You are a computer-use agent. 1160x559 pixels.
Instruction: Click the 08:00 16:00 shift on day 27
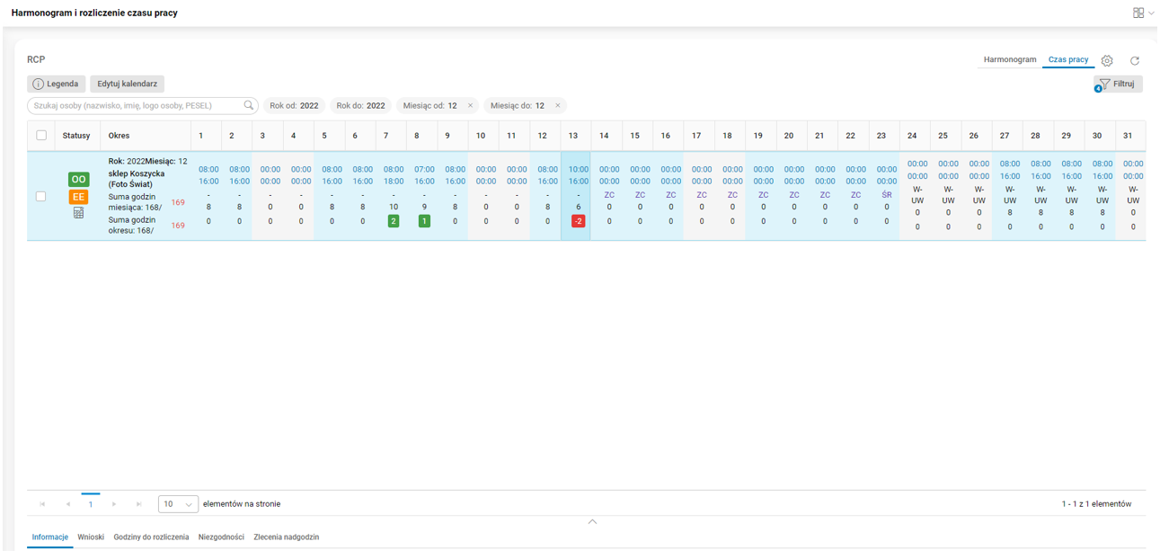(1010, 170)
